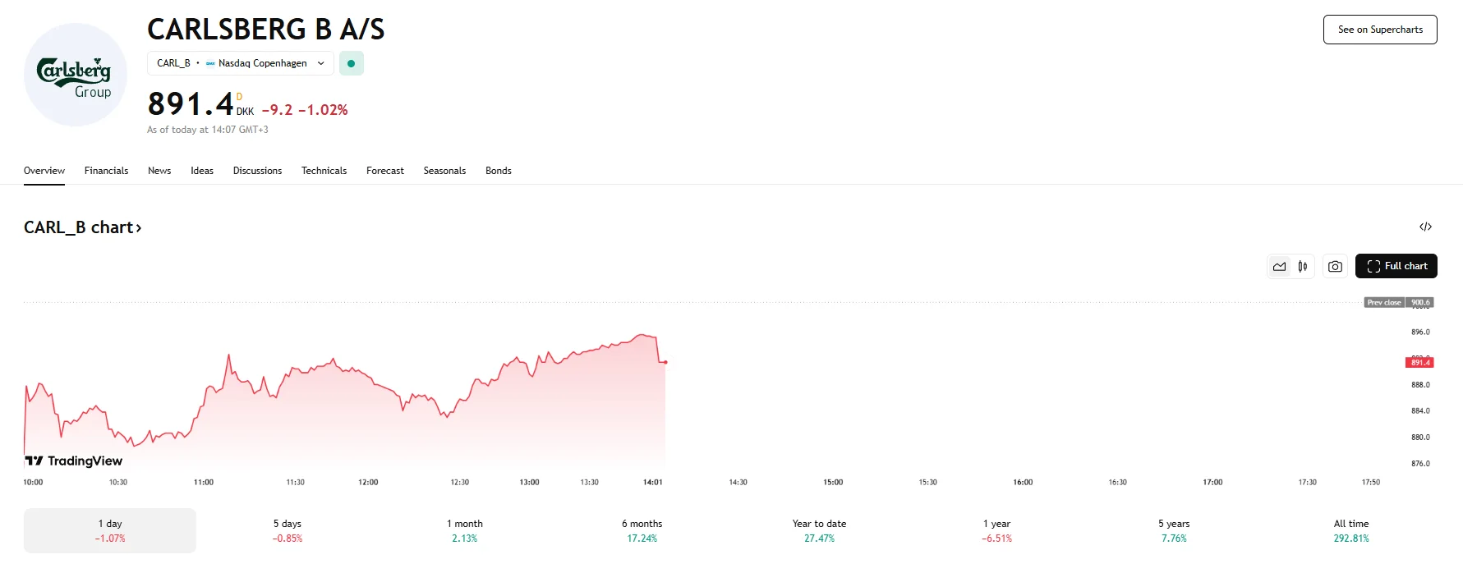This screenshot has height=573, width=1463.
Task: Click the −9.2 −1.02% change text
Action: (x=305, y=110)
